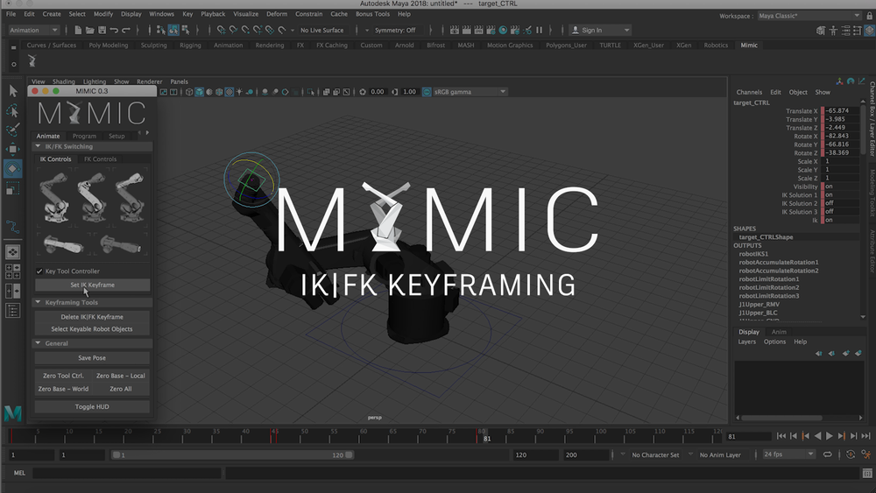The width and height of the screenshot is (876, 493).
Task: Click the Go to Start playback button
Action: click(781, 436)
